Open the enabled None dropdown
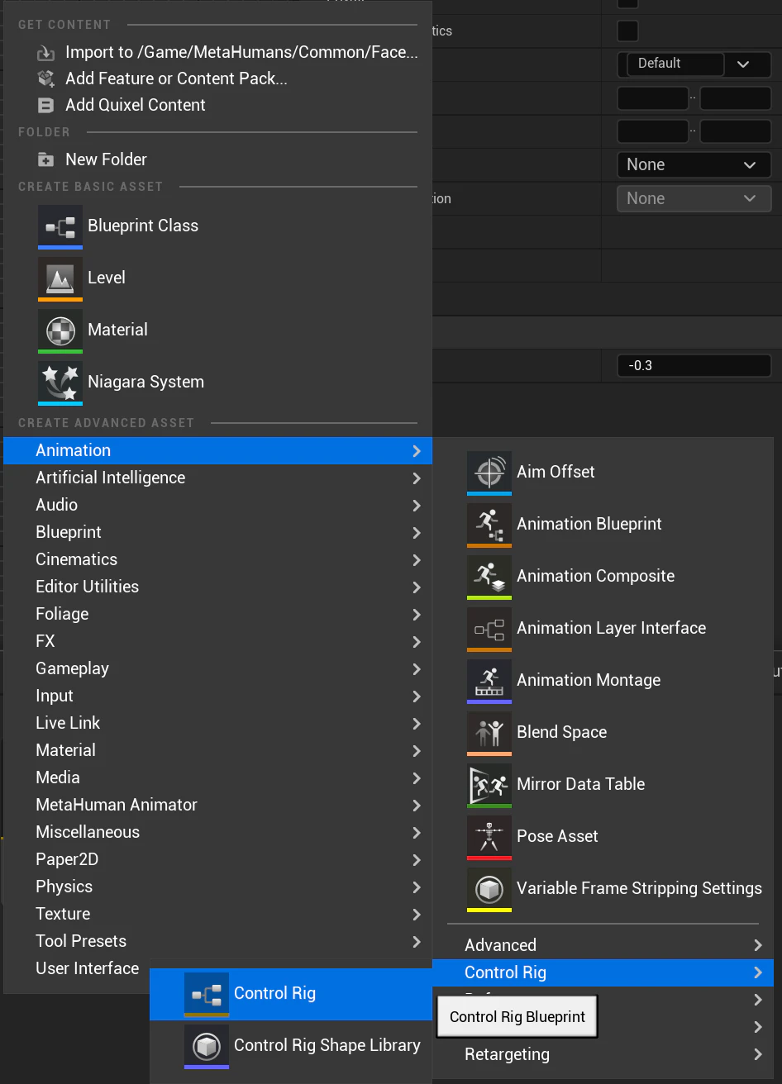The image size is (782, 1084). [694, 165]
